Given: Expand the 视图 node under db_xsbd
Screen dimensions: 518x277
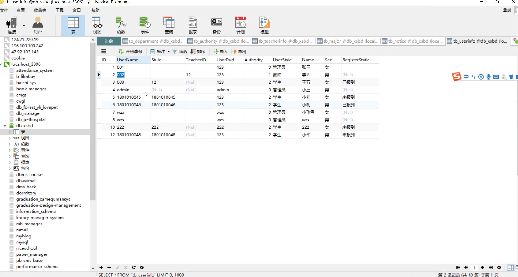Looking at the screenshot, I should coord(10,138).
